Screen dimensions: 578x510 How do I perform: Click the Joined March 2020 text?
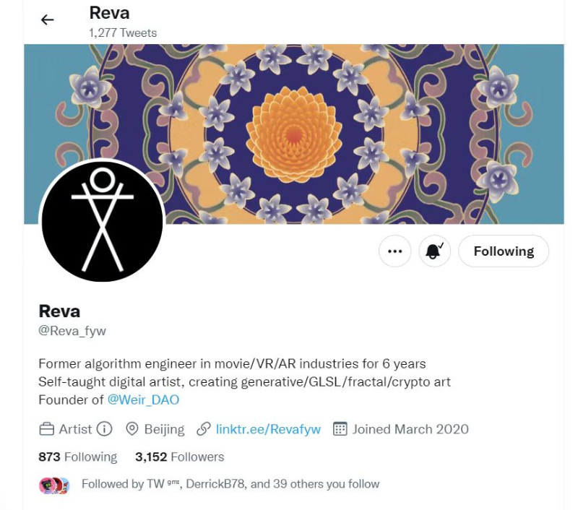410,429
